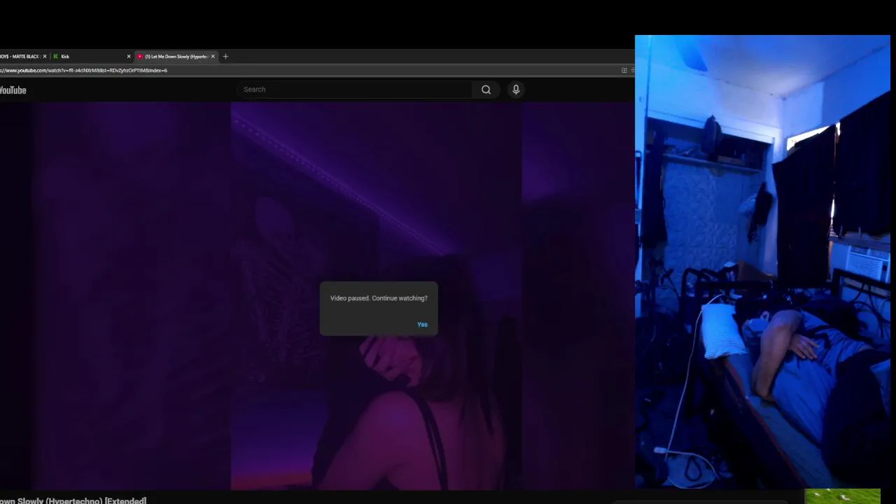Screen dimensions: 896x504
Task: Open a new browser tab with plus
Action: (x=225, y=56)
